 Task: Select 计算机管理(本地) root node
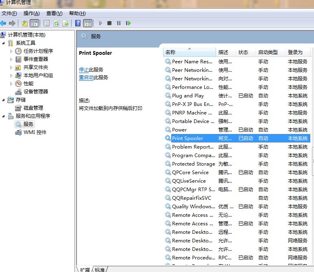tap(26, 35)
